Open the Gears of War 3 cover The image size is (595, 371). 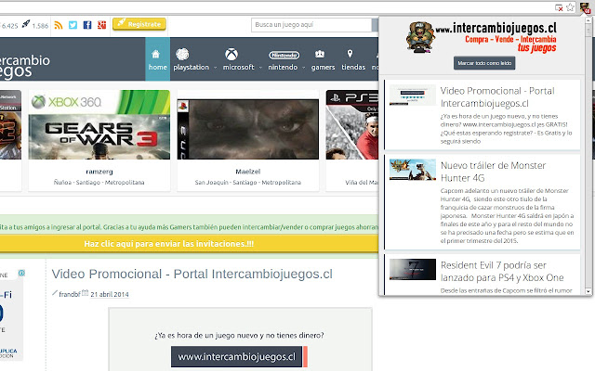coord(99,124)
